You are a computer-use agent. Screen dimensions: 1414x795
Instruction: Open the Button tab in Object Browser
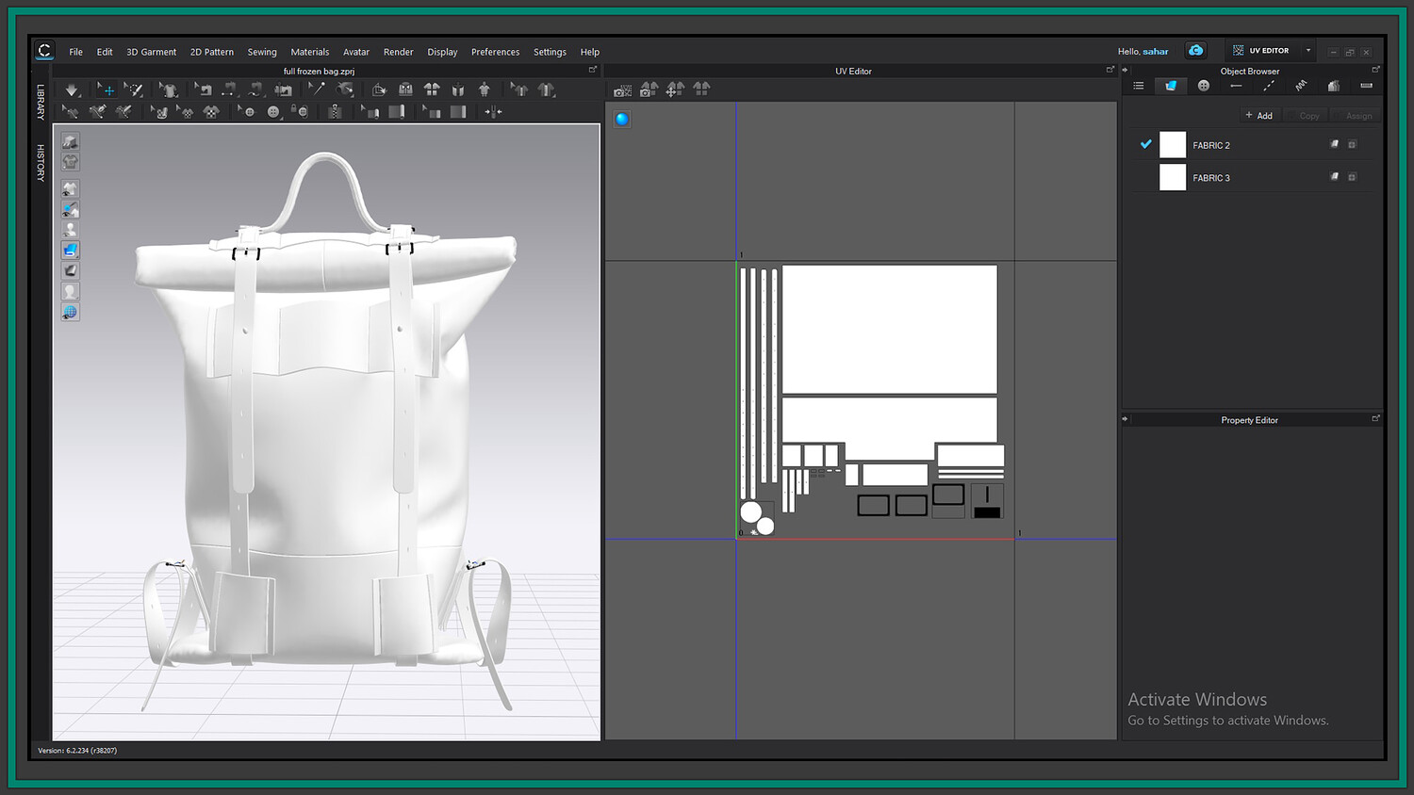(x=1203, y=86)
